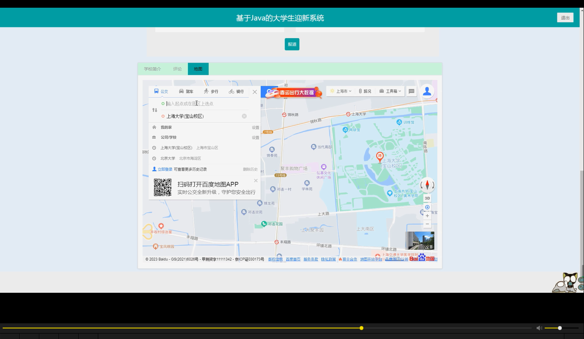Click the swap start and destination arrows icon

pos(154,110)
